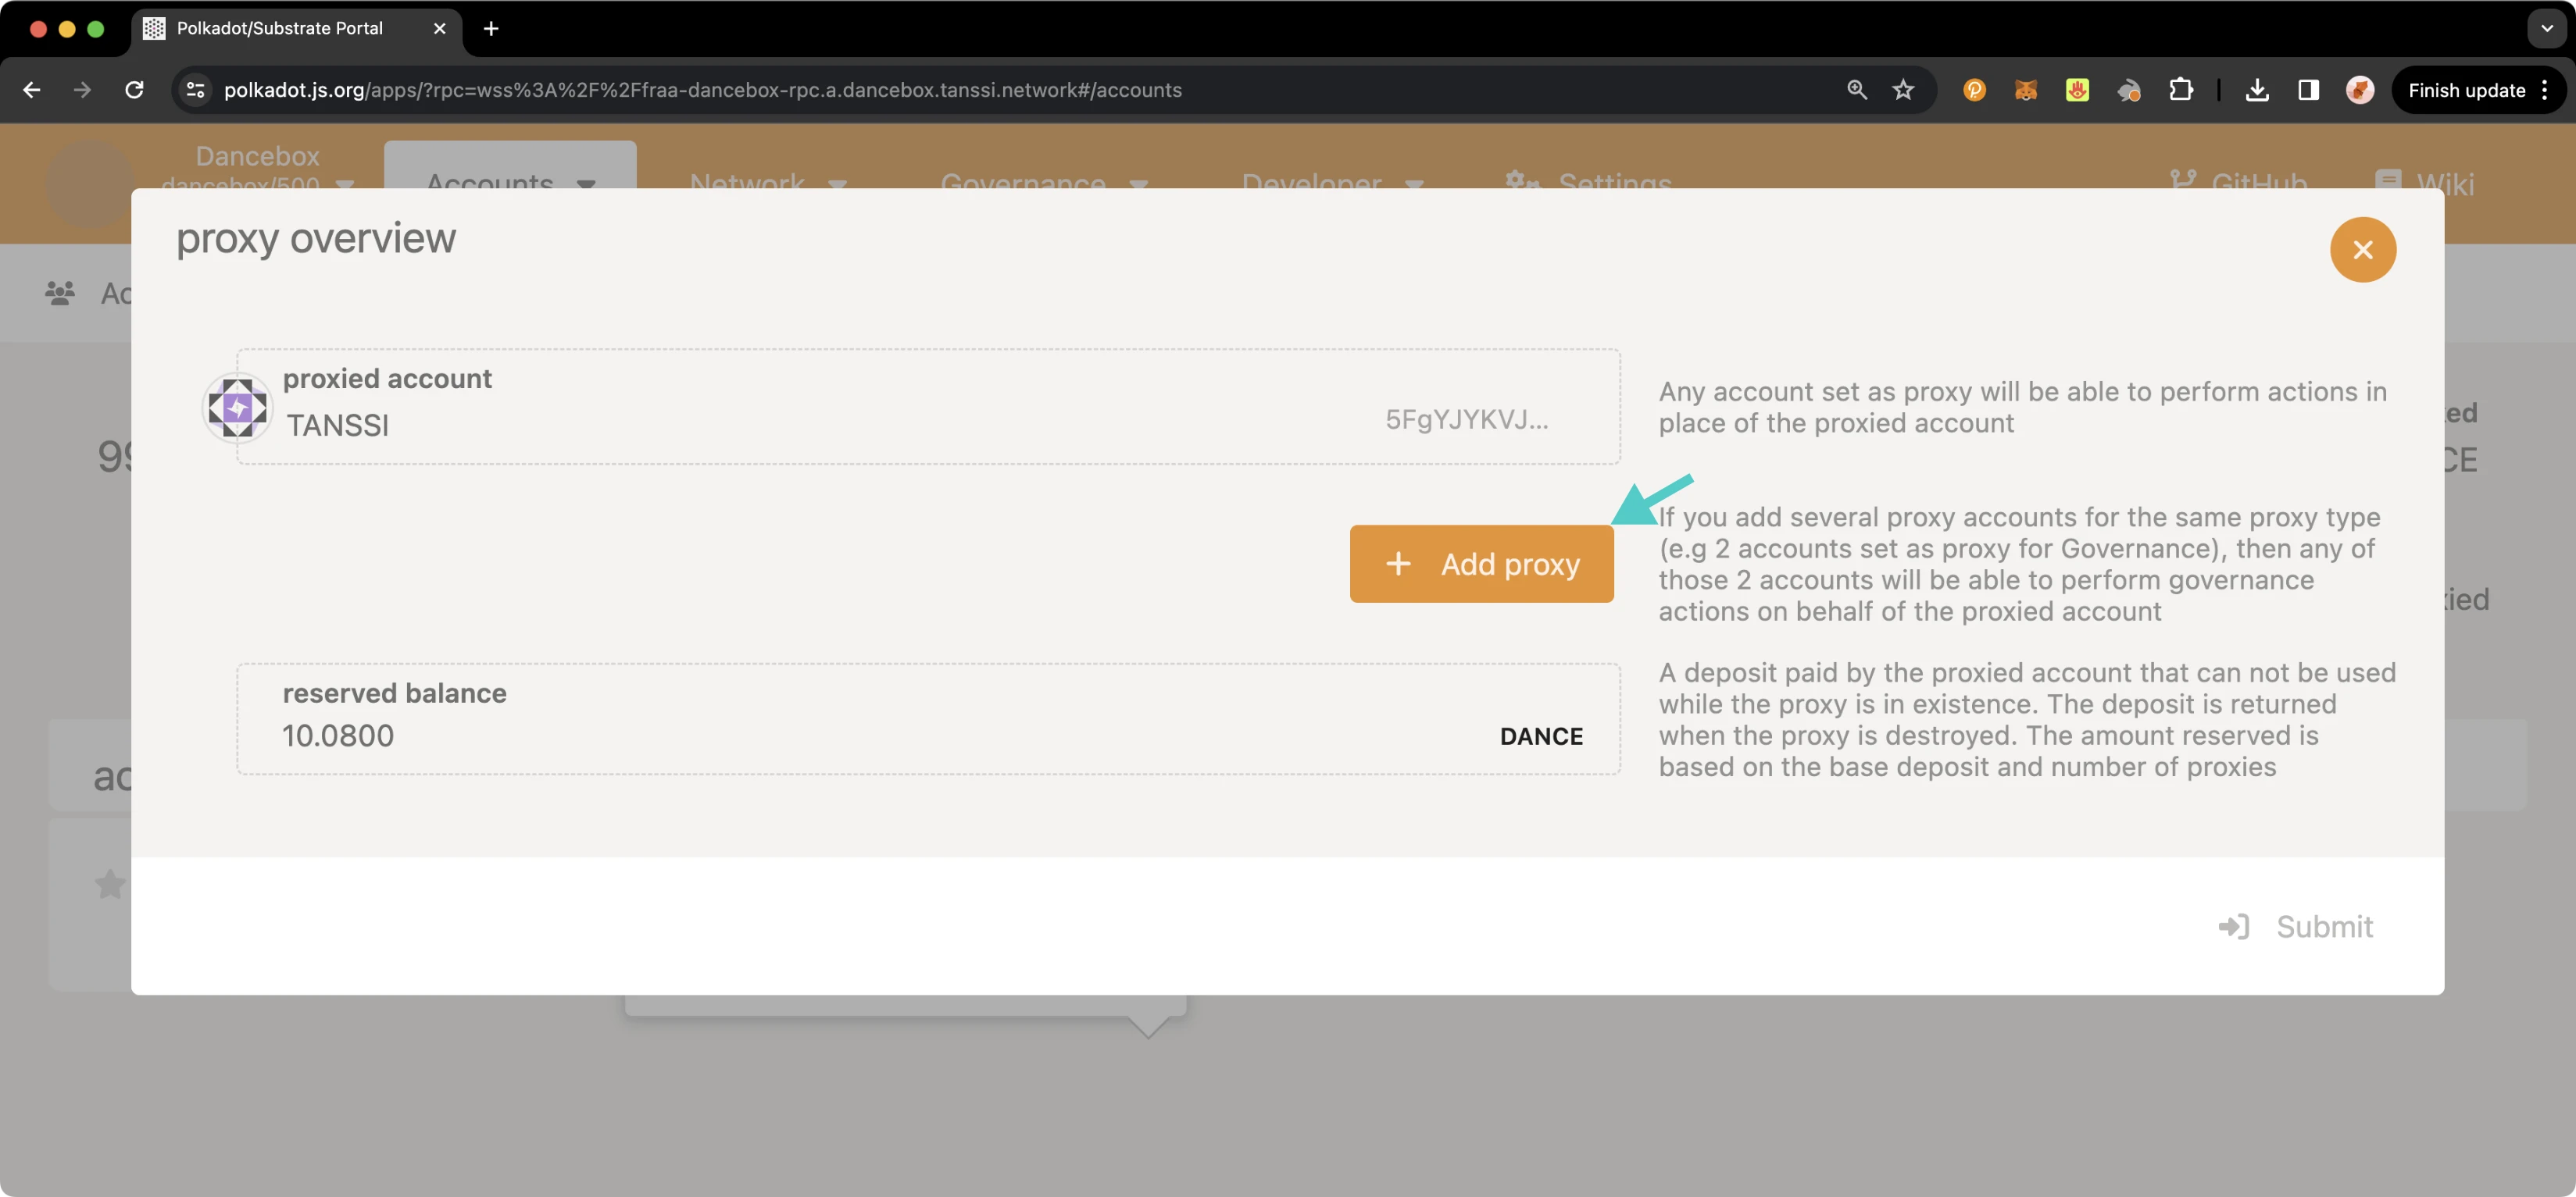Click the favorite star icon in accounts list
The height and width of the screenshot is (1197, 2576).
(x=110, y=883)
